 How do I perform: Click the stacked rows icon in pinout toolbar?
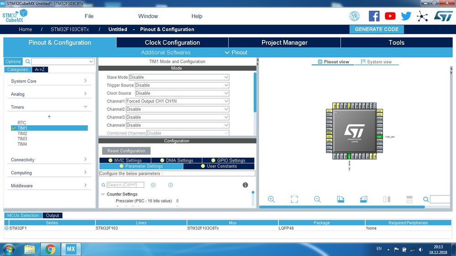(x=409, y=199)
